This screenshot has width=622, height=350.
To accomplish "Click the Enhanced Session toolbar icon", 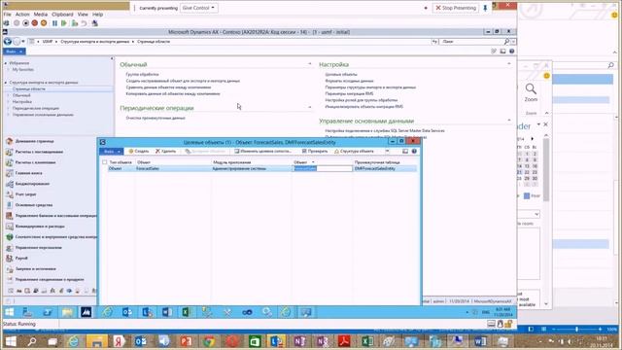I will click(x=95, y=23).
